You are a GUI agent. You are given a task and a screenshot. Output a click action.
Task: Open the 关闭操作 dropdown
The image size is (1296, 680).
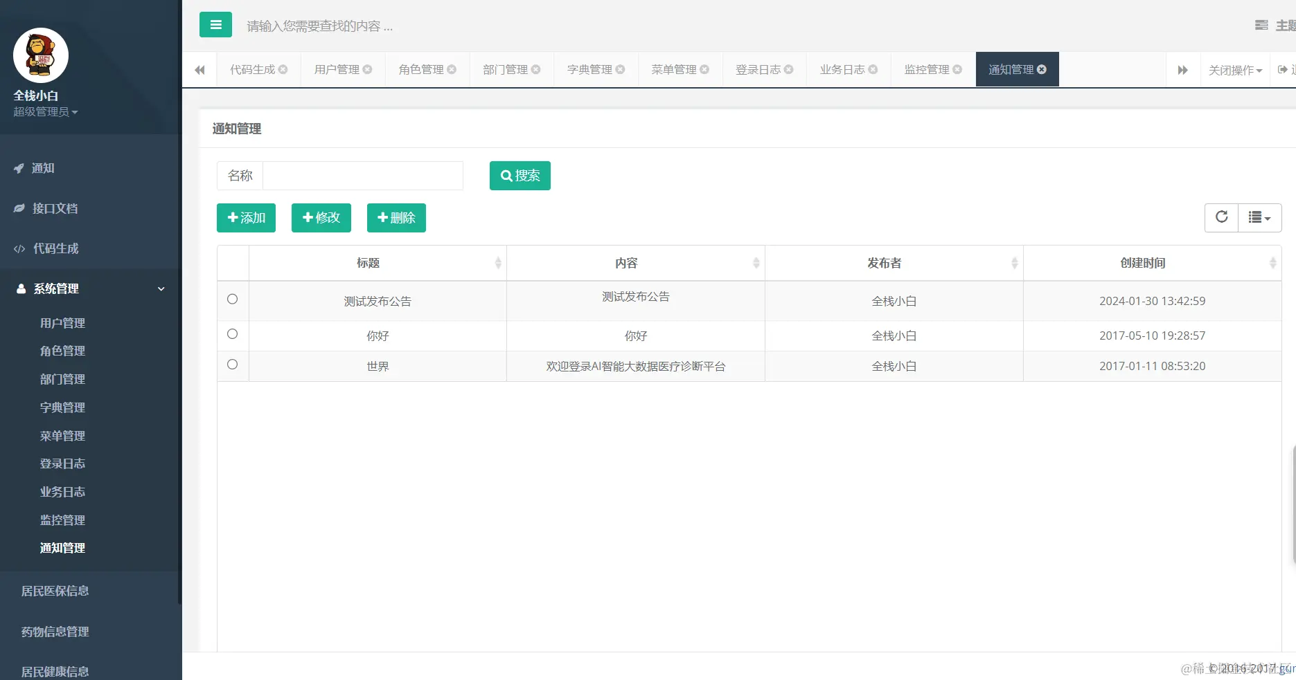(x=1235, y=70)
